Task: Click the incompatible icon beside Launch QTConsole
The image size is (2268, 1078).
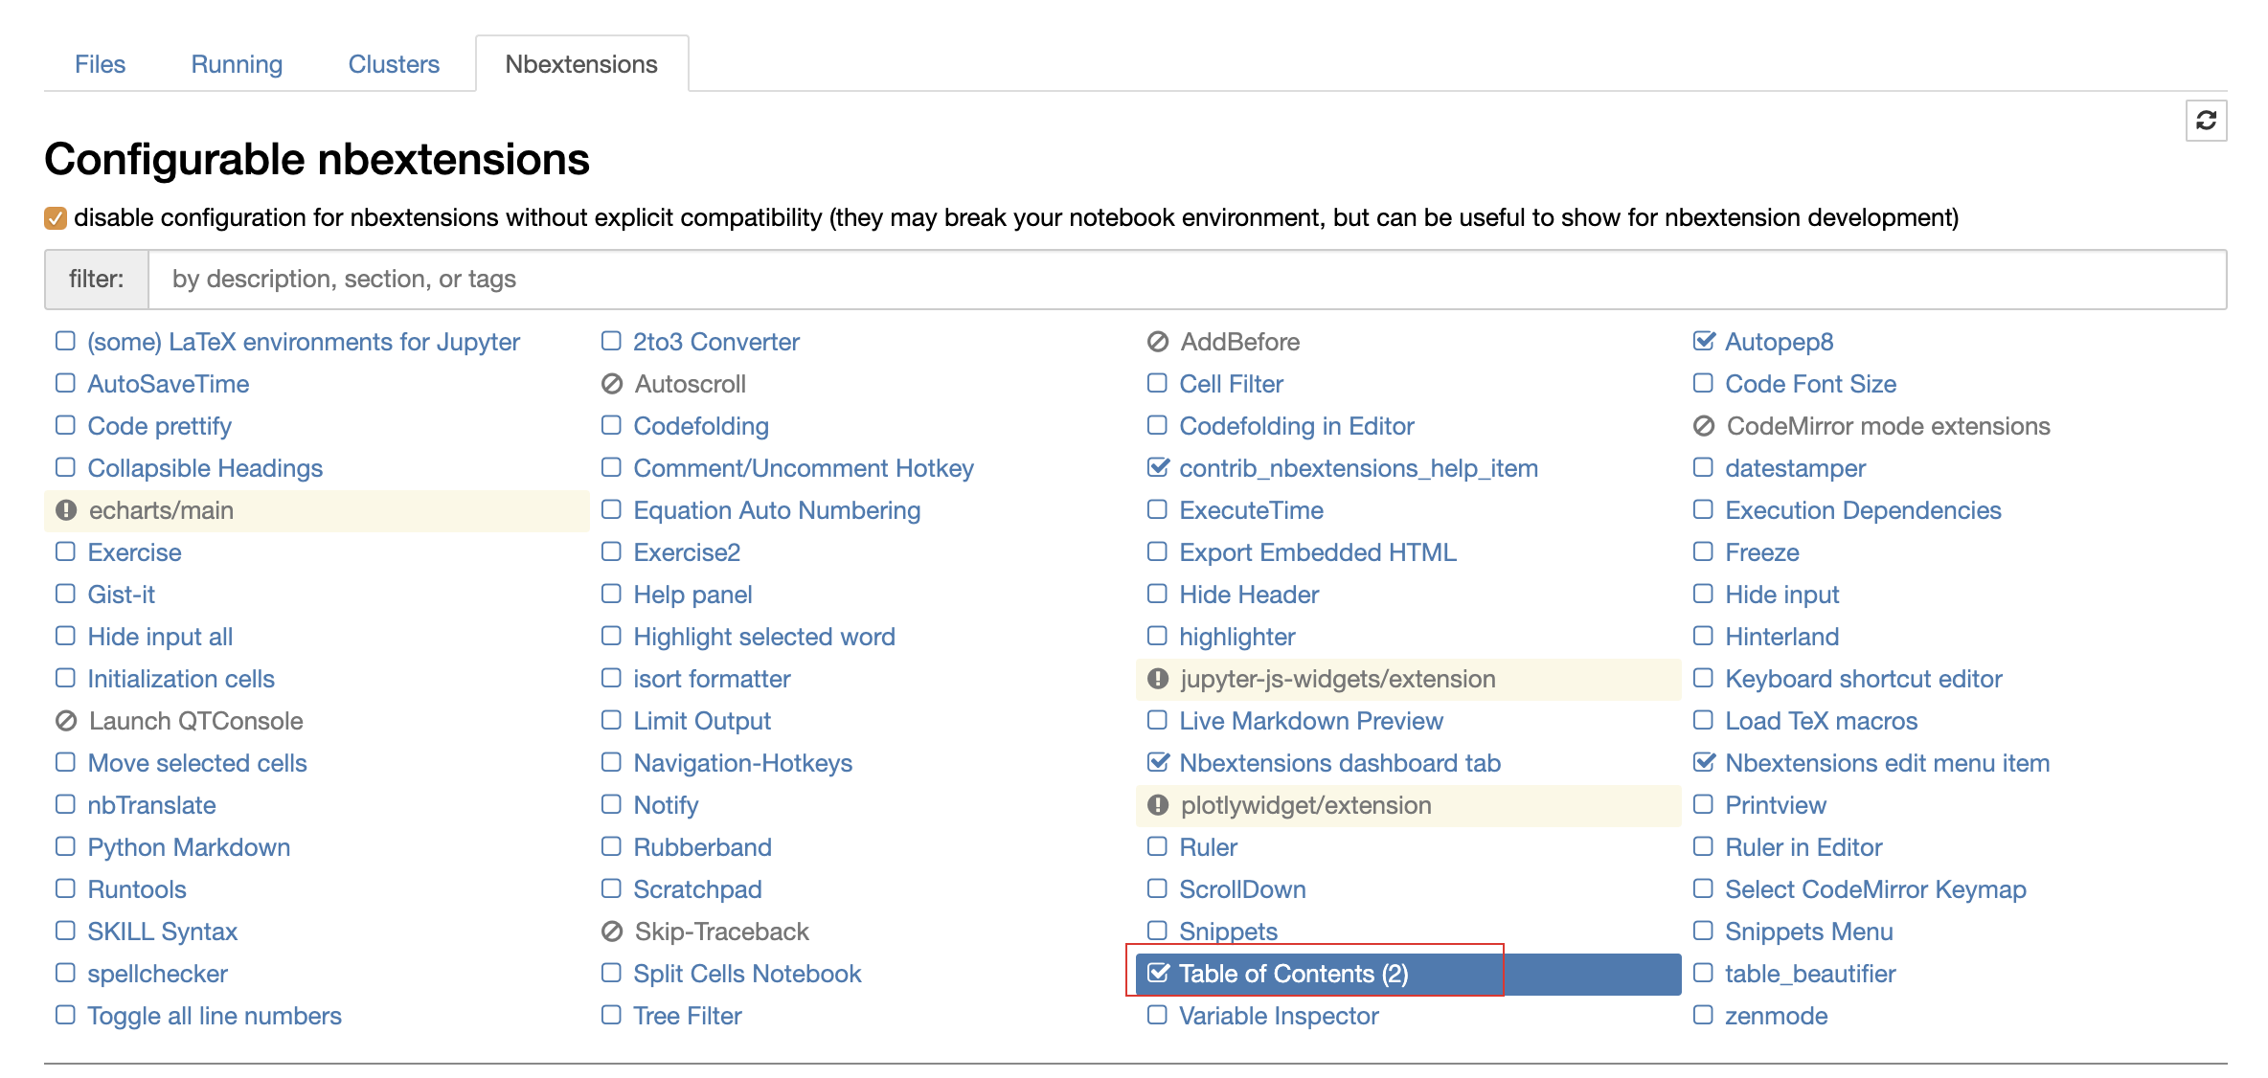Action: point(66,721)
